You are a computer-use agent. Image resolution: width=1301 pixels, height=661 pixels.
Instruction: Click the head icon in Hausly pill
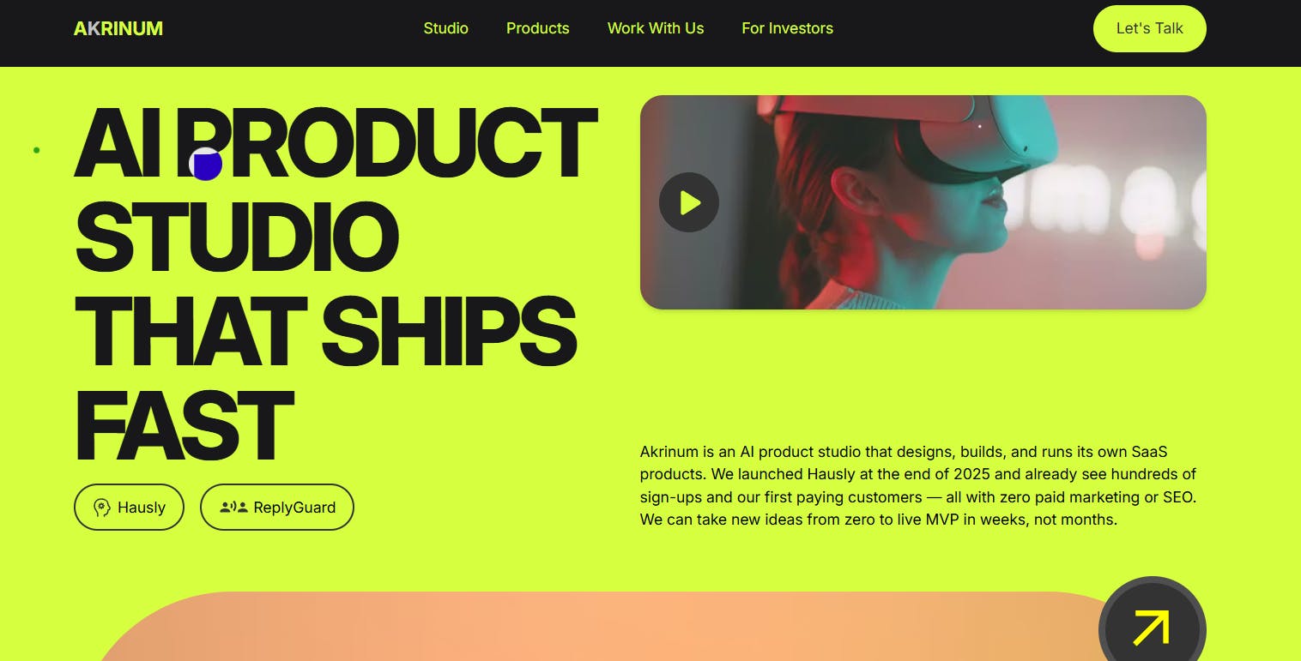click(x=102, y=508)
